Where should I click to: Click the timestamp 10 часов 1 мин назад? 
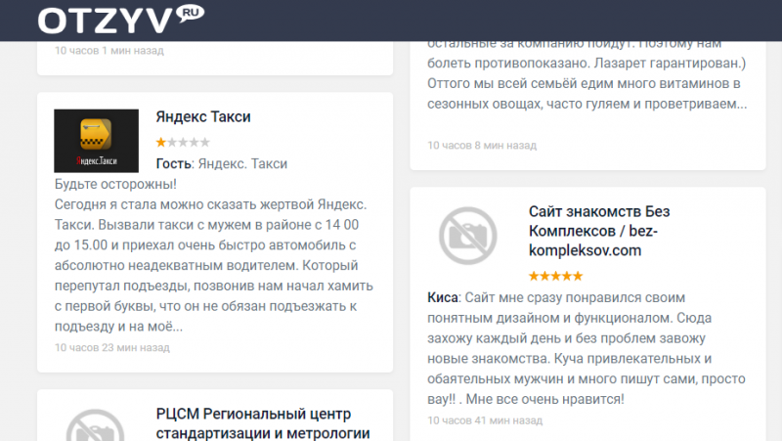[x=109, y=51]
